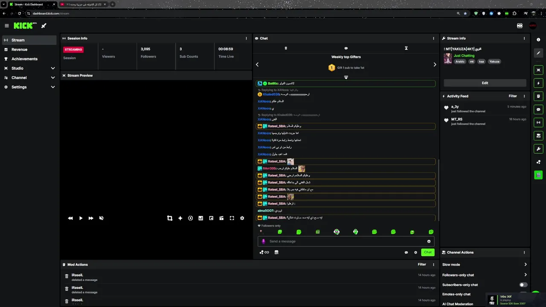Toggle the broadcast signal widget in sidebar

[x=538, y=122]
